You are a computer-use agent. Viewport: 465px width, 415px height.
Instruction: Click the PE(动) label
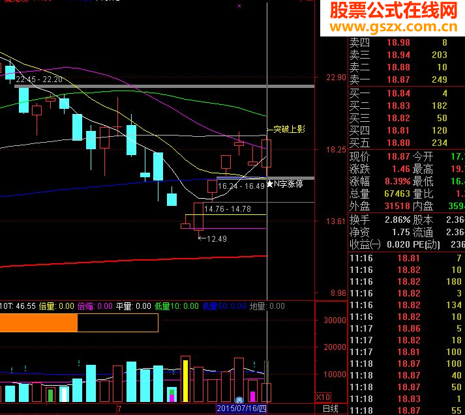tap(427, 245)
